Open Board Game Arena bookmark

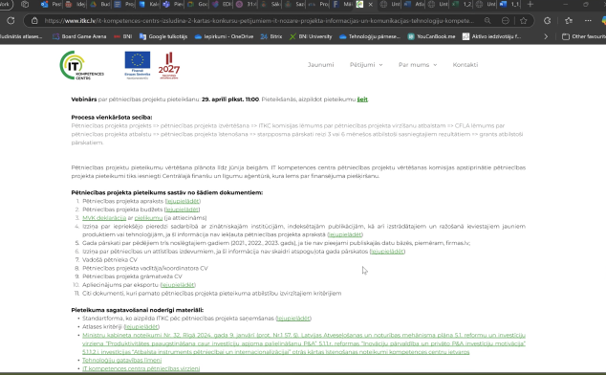tap(79, 36)
